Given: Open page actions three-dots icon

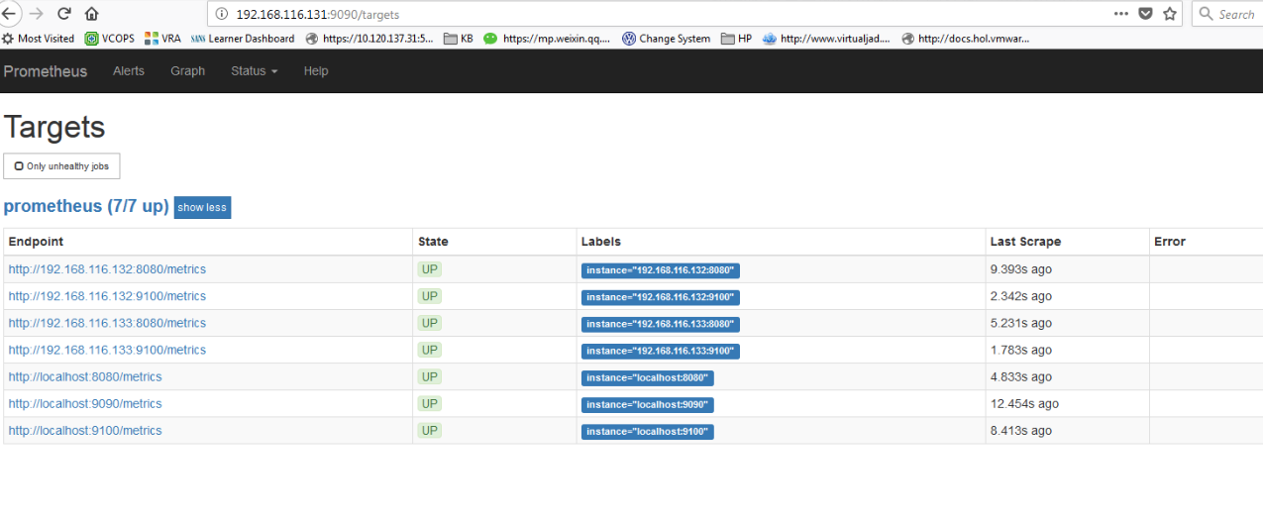Looking at the screenshot, I should (x=1120, y=14).
